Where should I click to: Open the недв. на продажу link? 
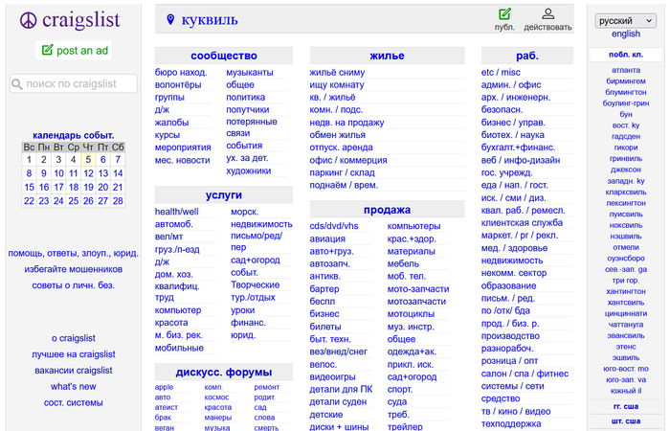point(346,123)
